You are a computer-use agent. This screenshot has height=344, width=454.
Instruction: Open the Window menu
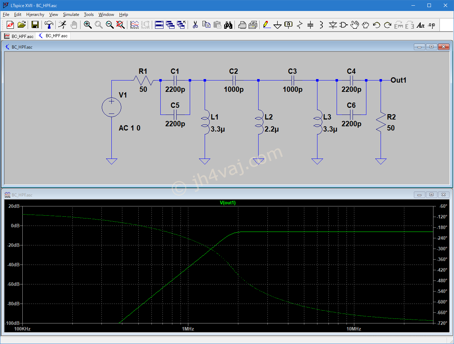pyautogui.click(x=106, y=15)
